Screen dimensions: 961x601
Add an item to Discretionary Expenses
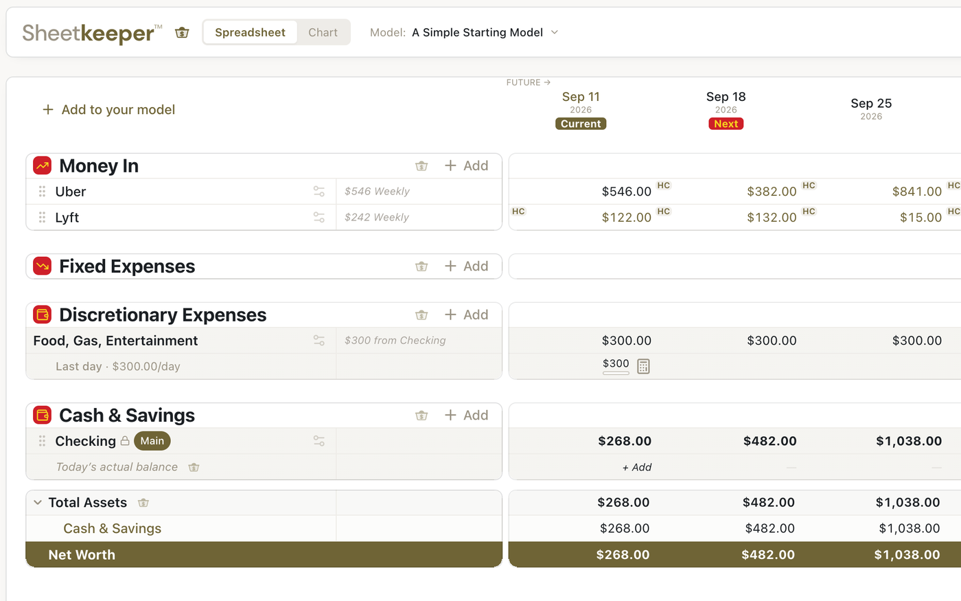click(x=467, y=315)
